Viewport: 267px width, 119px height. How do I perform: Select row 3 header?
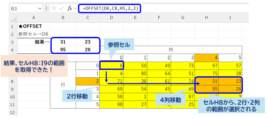12,42
